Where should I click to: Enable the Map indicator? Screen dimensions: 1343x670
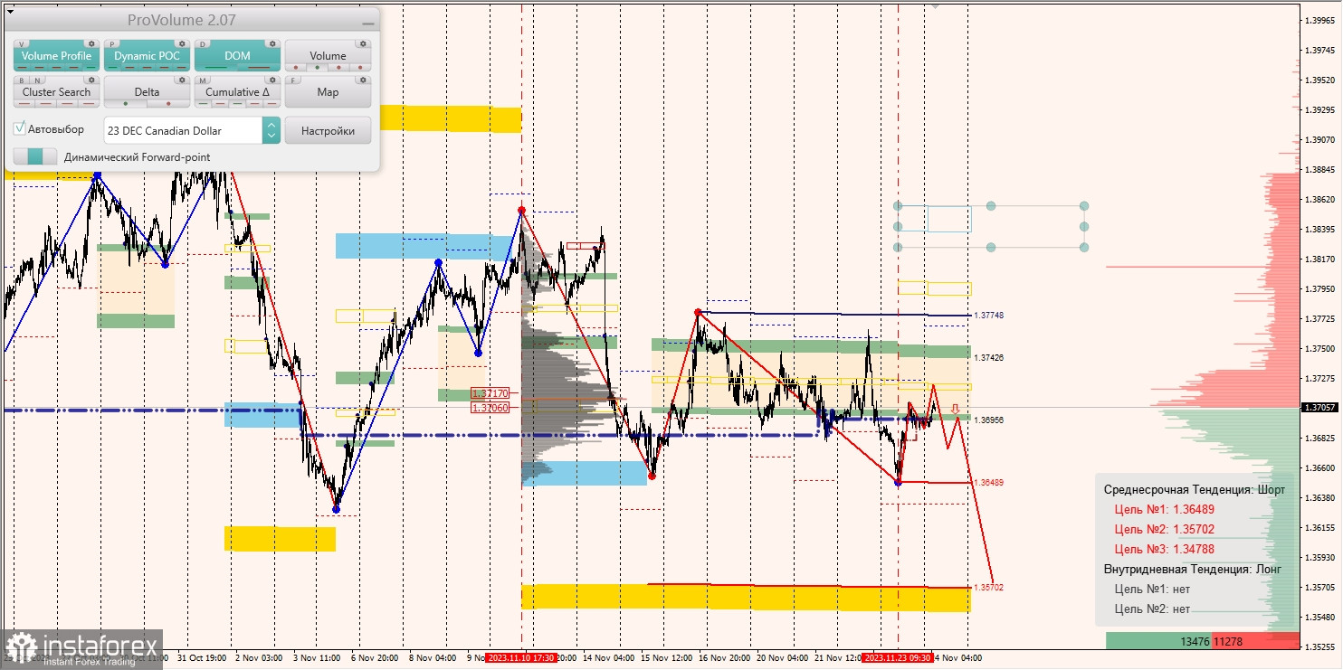click(x=328, y=92)
